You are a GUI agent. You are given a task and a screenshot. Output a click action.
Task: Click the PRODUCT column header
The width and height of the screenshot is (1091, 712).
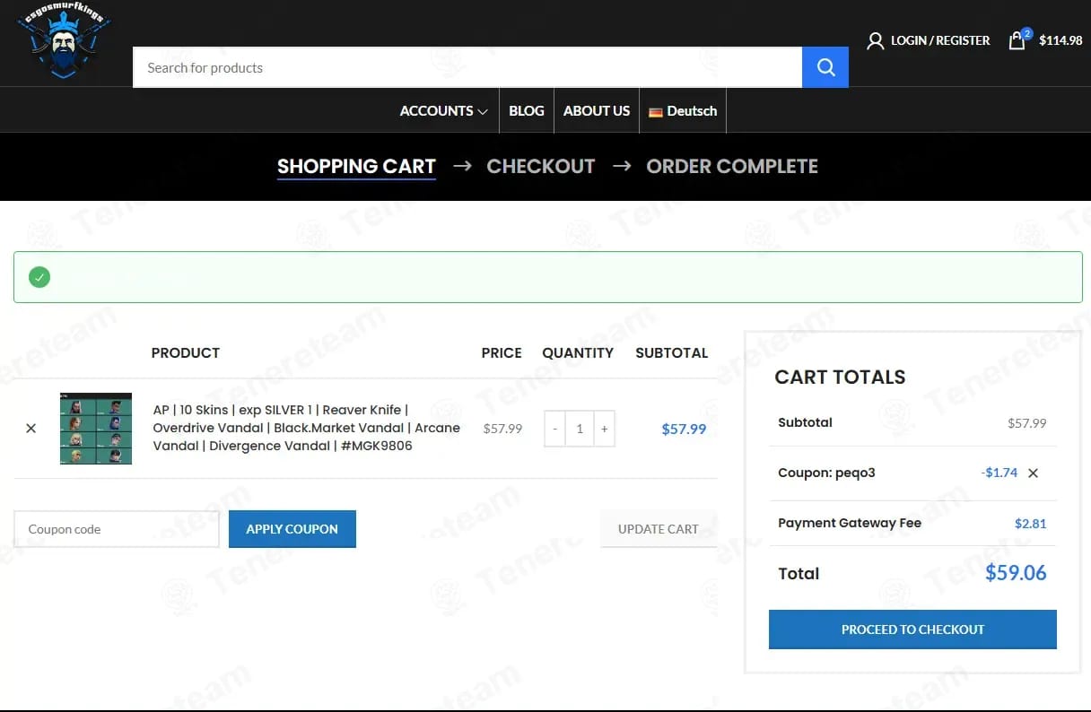tap(186, 352)
